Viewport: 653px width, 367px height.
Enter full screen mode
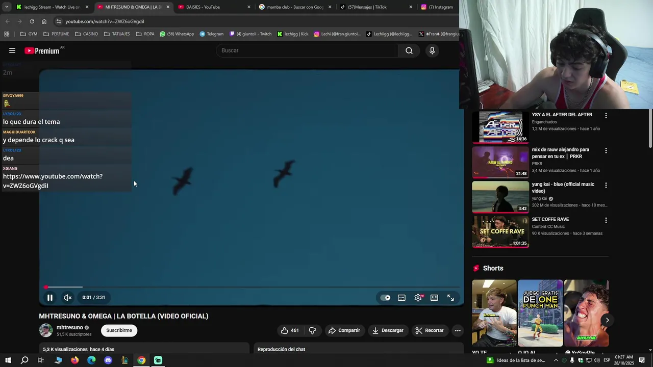click(x=450, y=298)
